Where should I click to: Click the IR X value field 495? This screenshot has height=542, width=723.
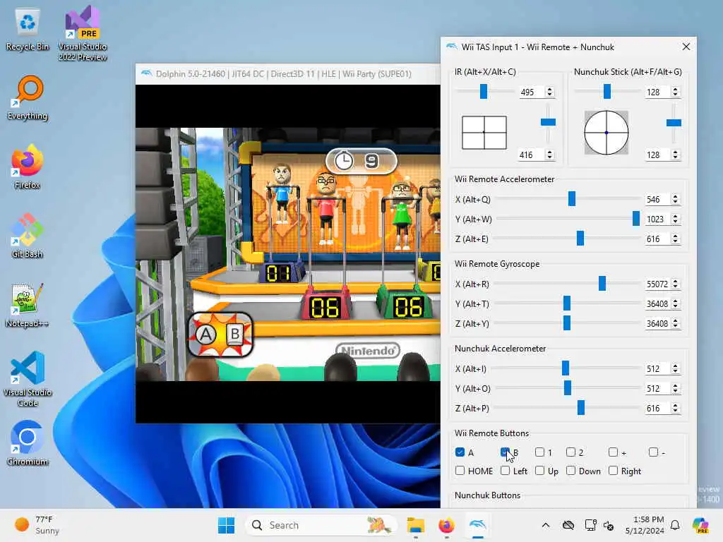coord(531,92)
